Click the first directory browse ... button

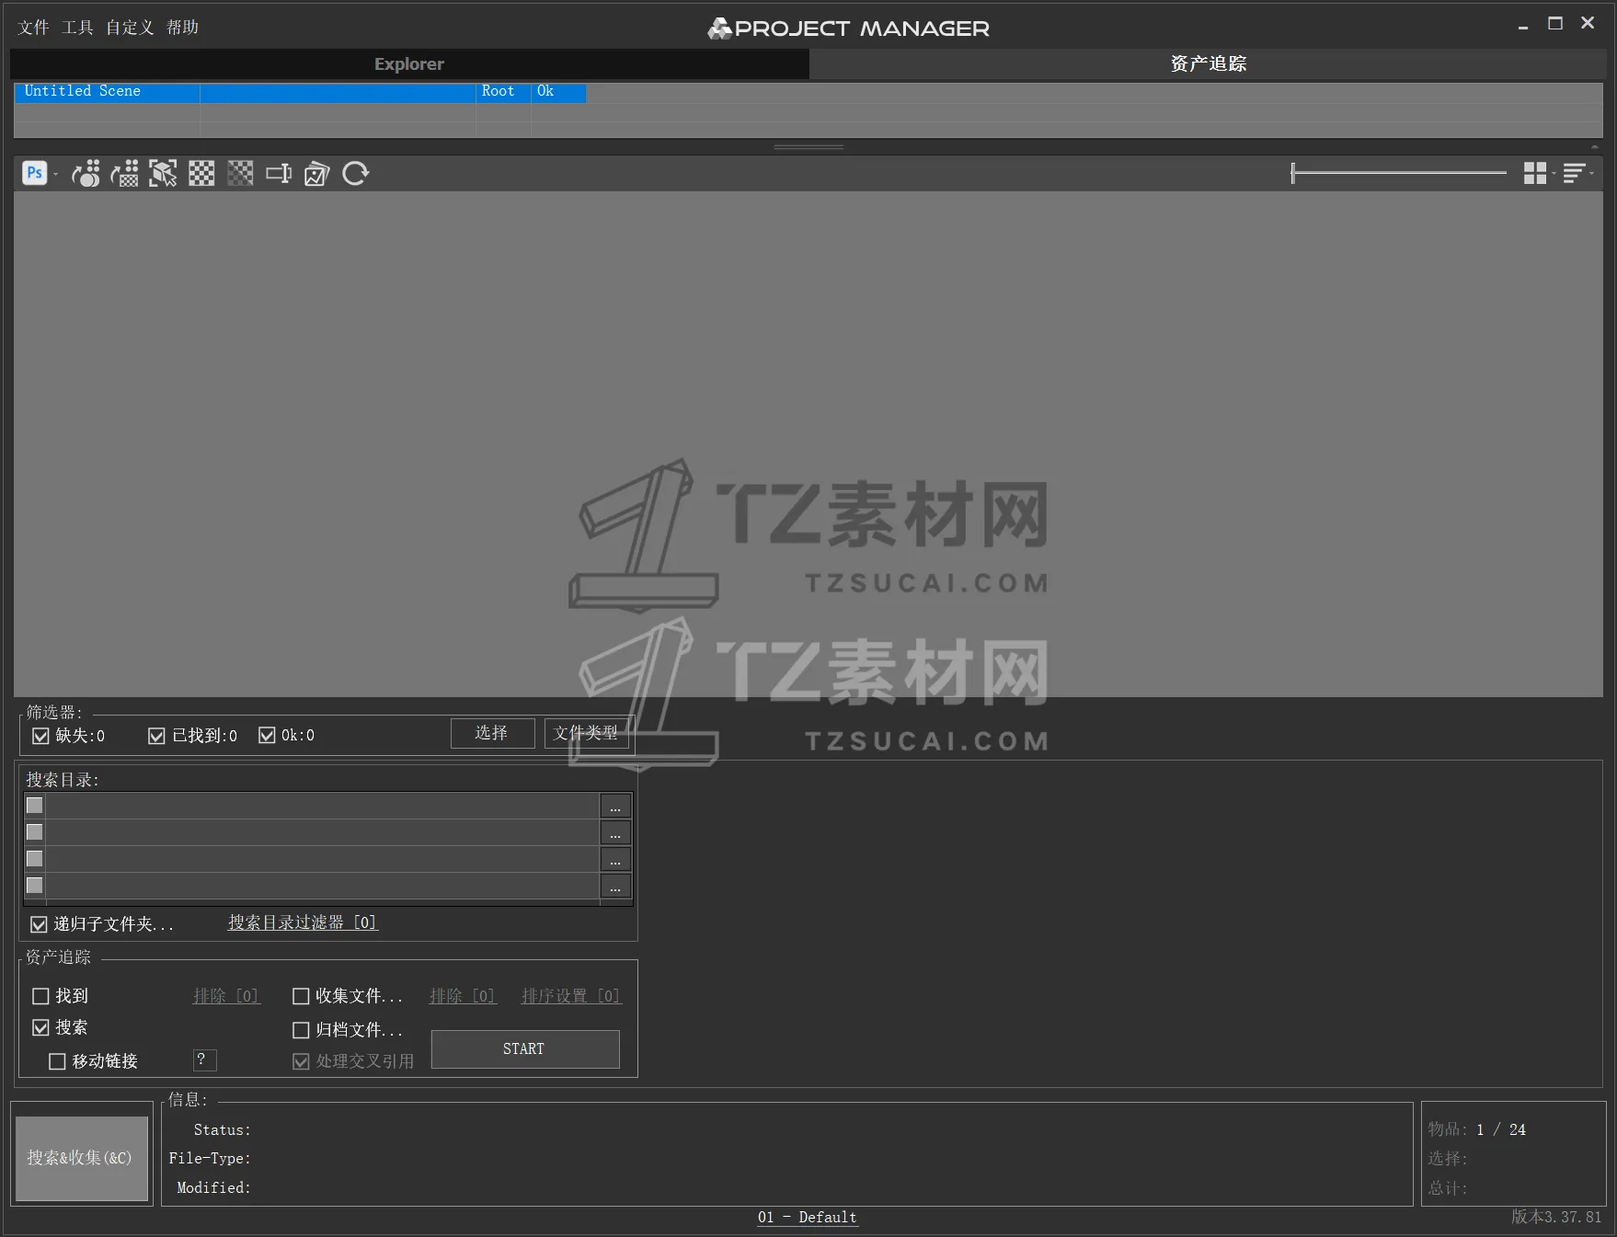pyautogui.click(x=614, y=807)
